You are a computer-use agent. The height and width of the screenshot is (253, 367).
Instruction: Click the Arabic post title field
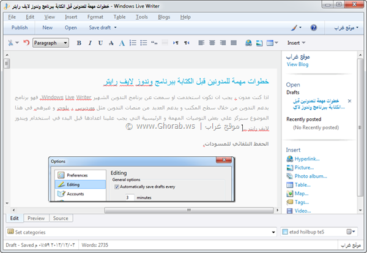pyautogui.click(x=187, y=81)
